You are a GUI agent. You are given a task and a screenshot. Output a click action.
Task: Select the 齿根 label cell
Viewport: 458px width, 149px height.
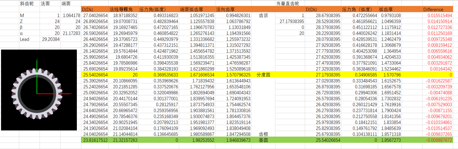[x=263, y=134]
